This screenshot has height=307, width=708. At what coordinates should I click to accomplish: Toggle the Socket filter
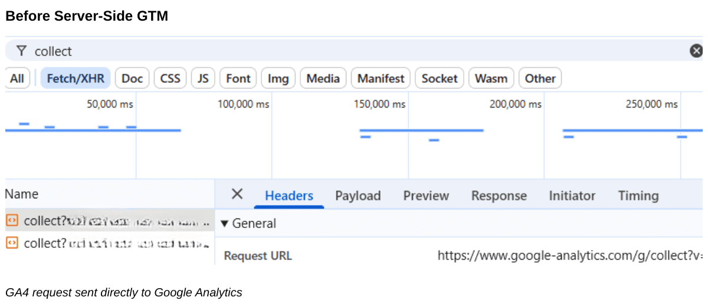(440, 79)
